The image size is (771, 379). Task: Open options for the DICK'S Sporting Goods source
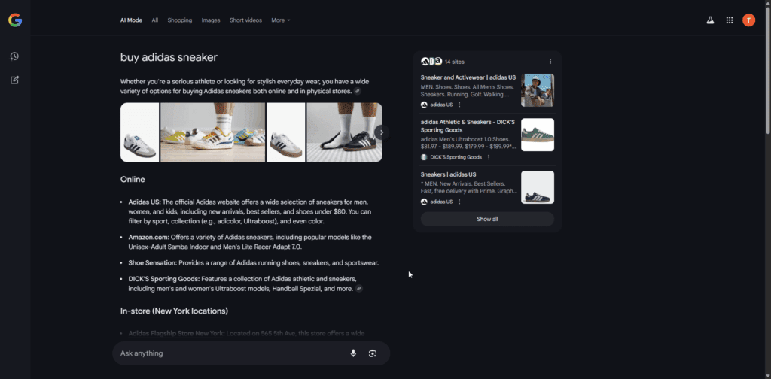pos(488,157)
